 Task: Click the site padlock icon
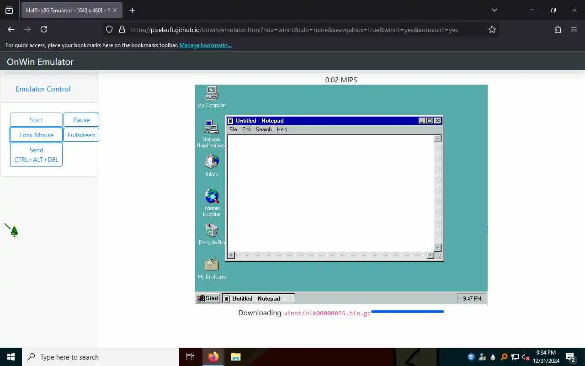[122, 29]
